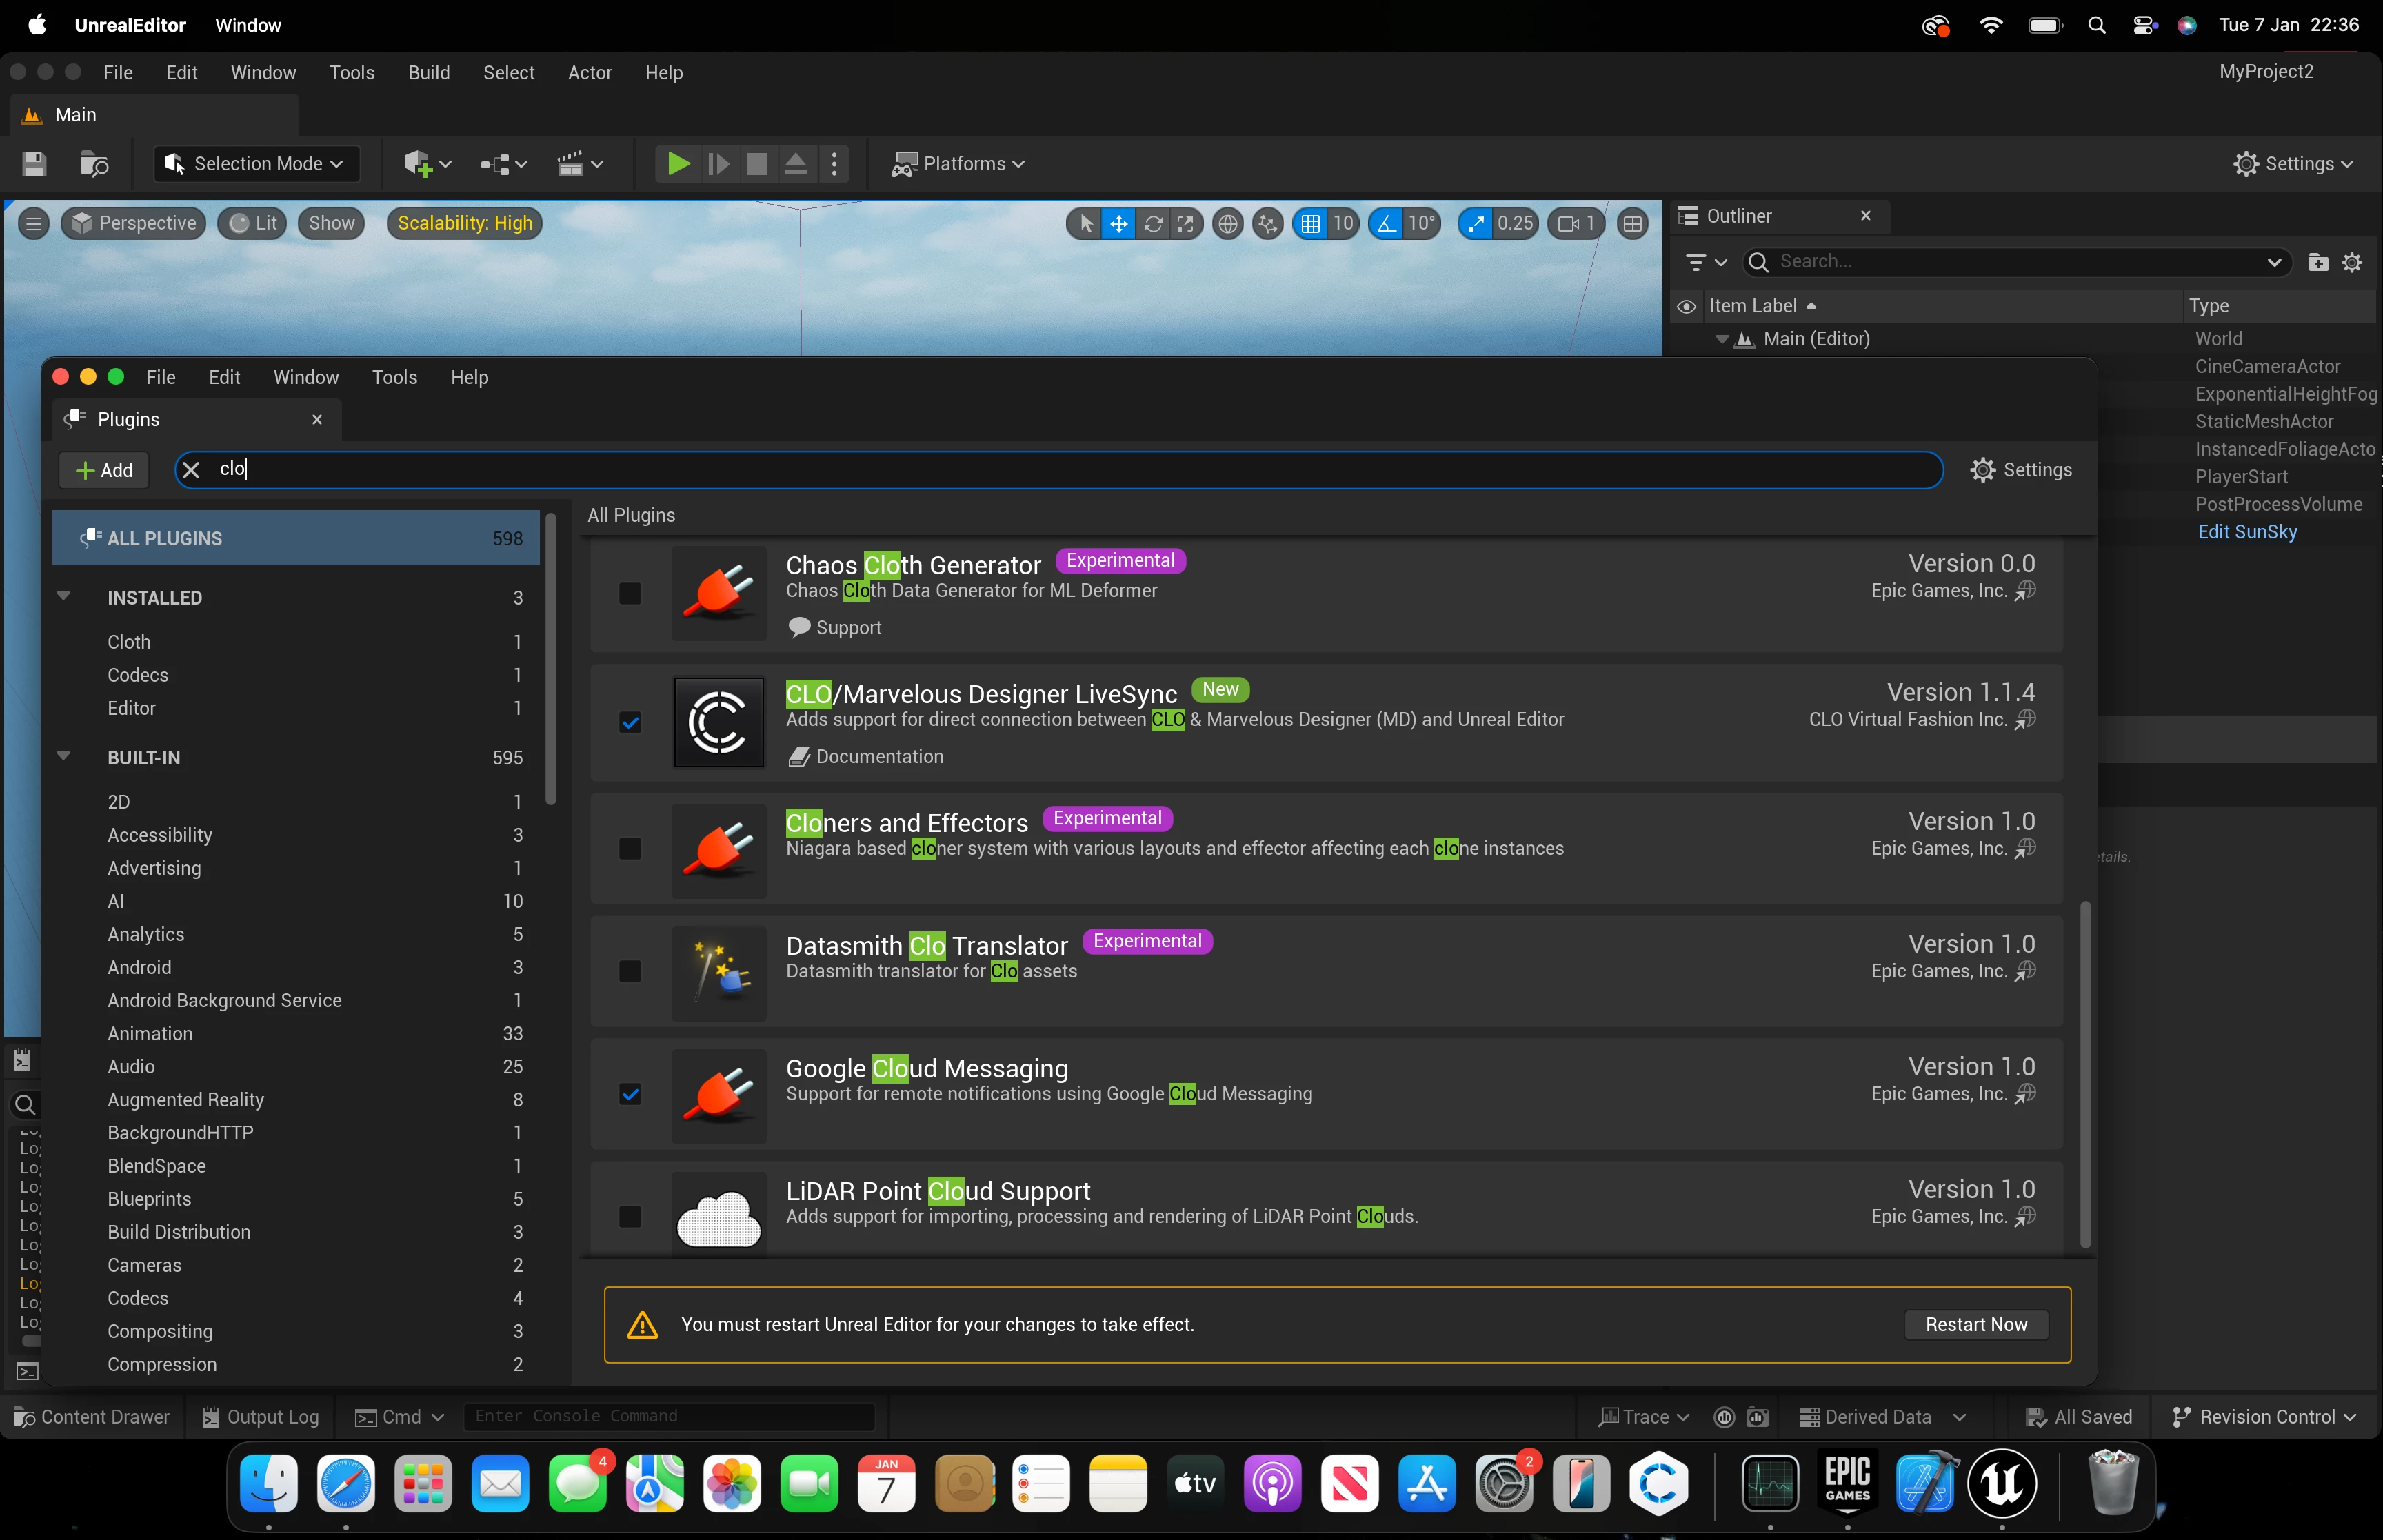
Task: Click the green Play level button
Action: (x=678, y=164)
